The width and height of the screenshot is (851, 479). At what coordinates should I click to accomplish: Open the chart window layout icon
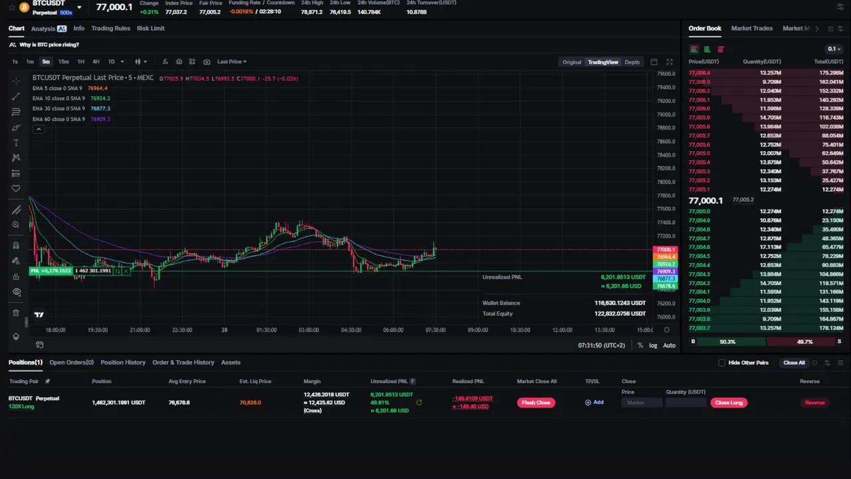[654, 62]
